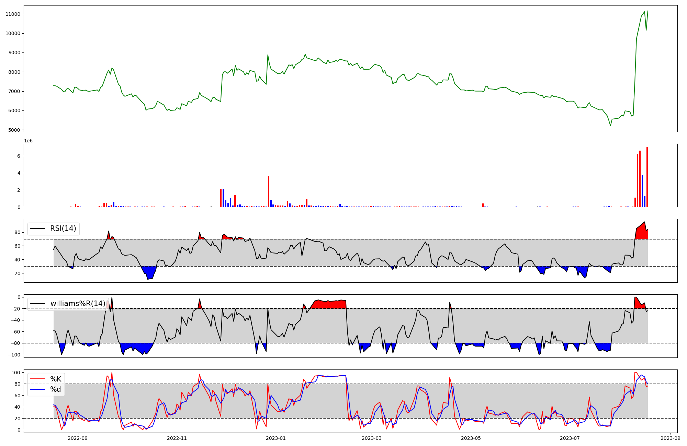Click the %d legend label
The height and width of the screenshot is (446, 687).
coord(56,389)
